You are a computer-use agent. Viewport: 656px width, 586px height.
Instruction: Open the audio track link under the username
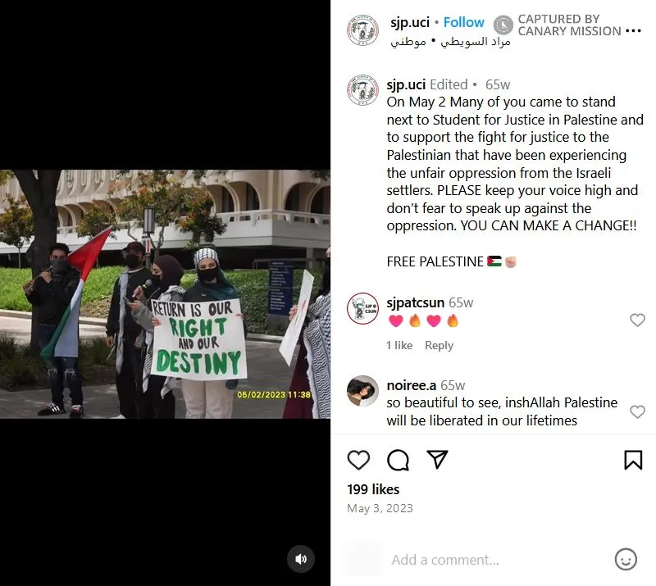click(450, 42)
